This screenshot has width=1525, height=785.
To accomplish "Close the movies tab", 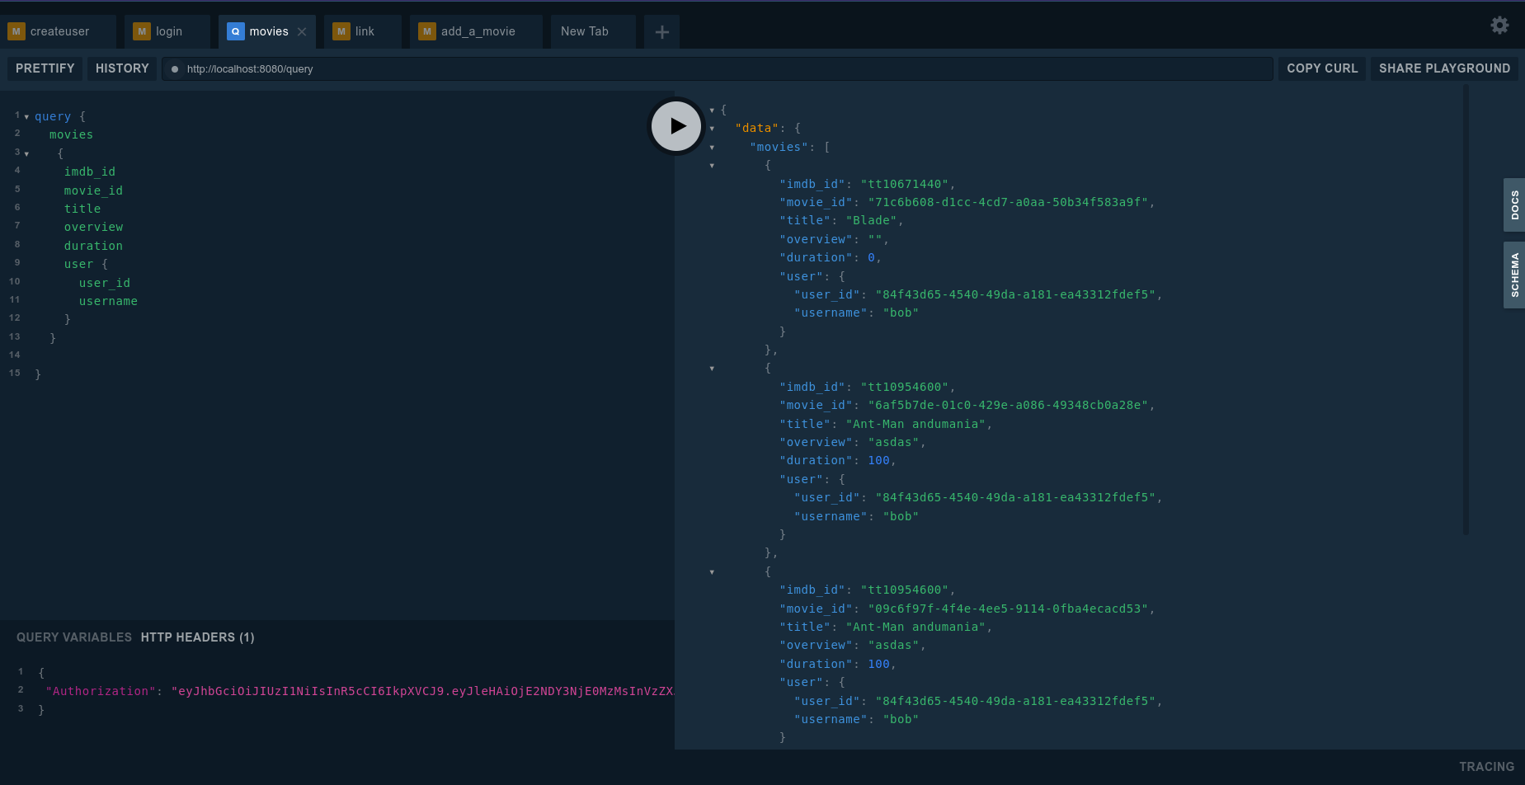I will click(x=302, y=32).
